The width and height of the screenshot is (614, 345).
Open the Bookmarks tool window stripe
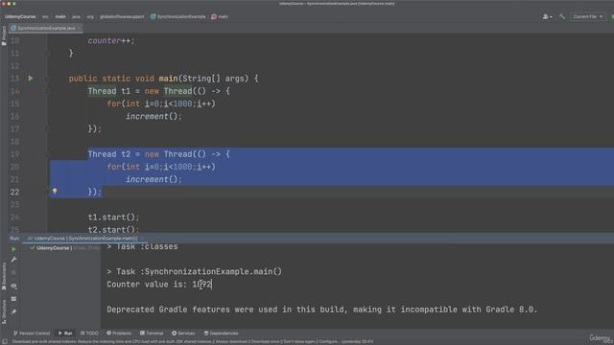pos(4,276)
